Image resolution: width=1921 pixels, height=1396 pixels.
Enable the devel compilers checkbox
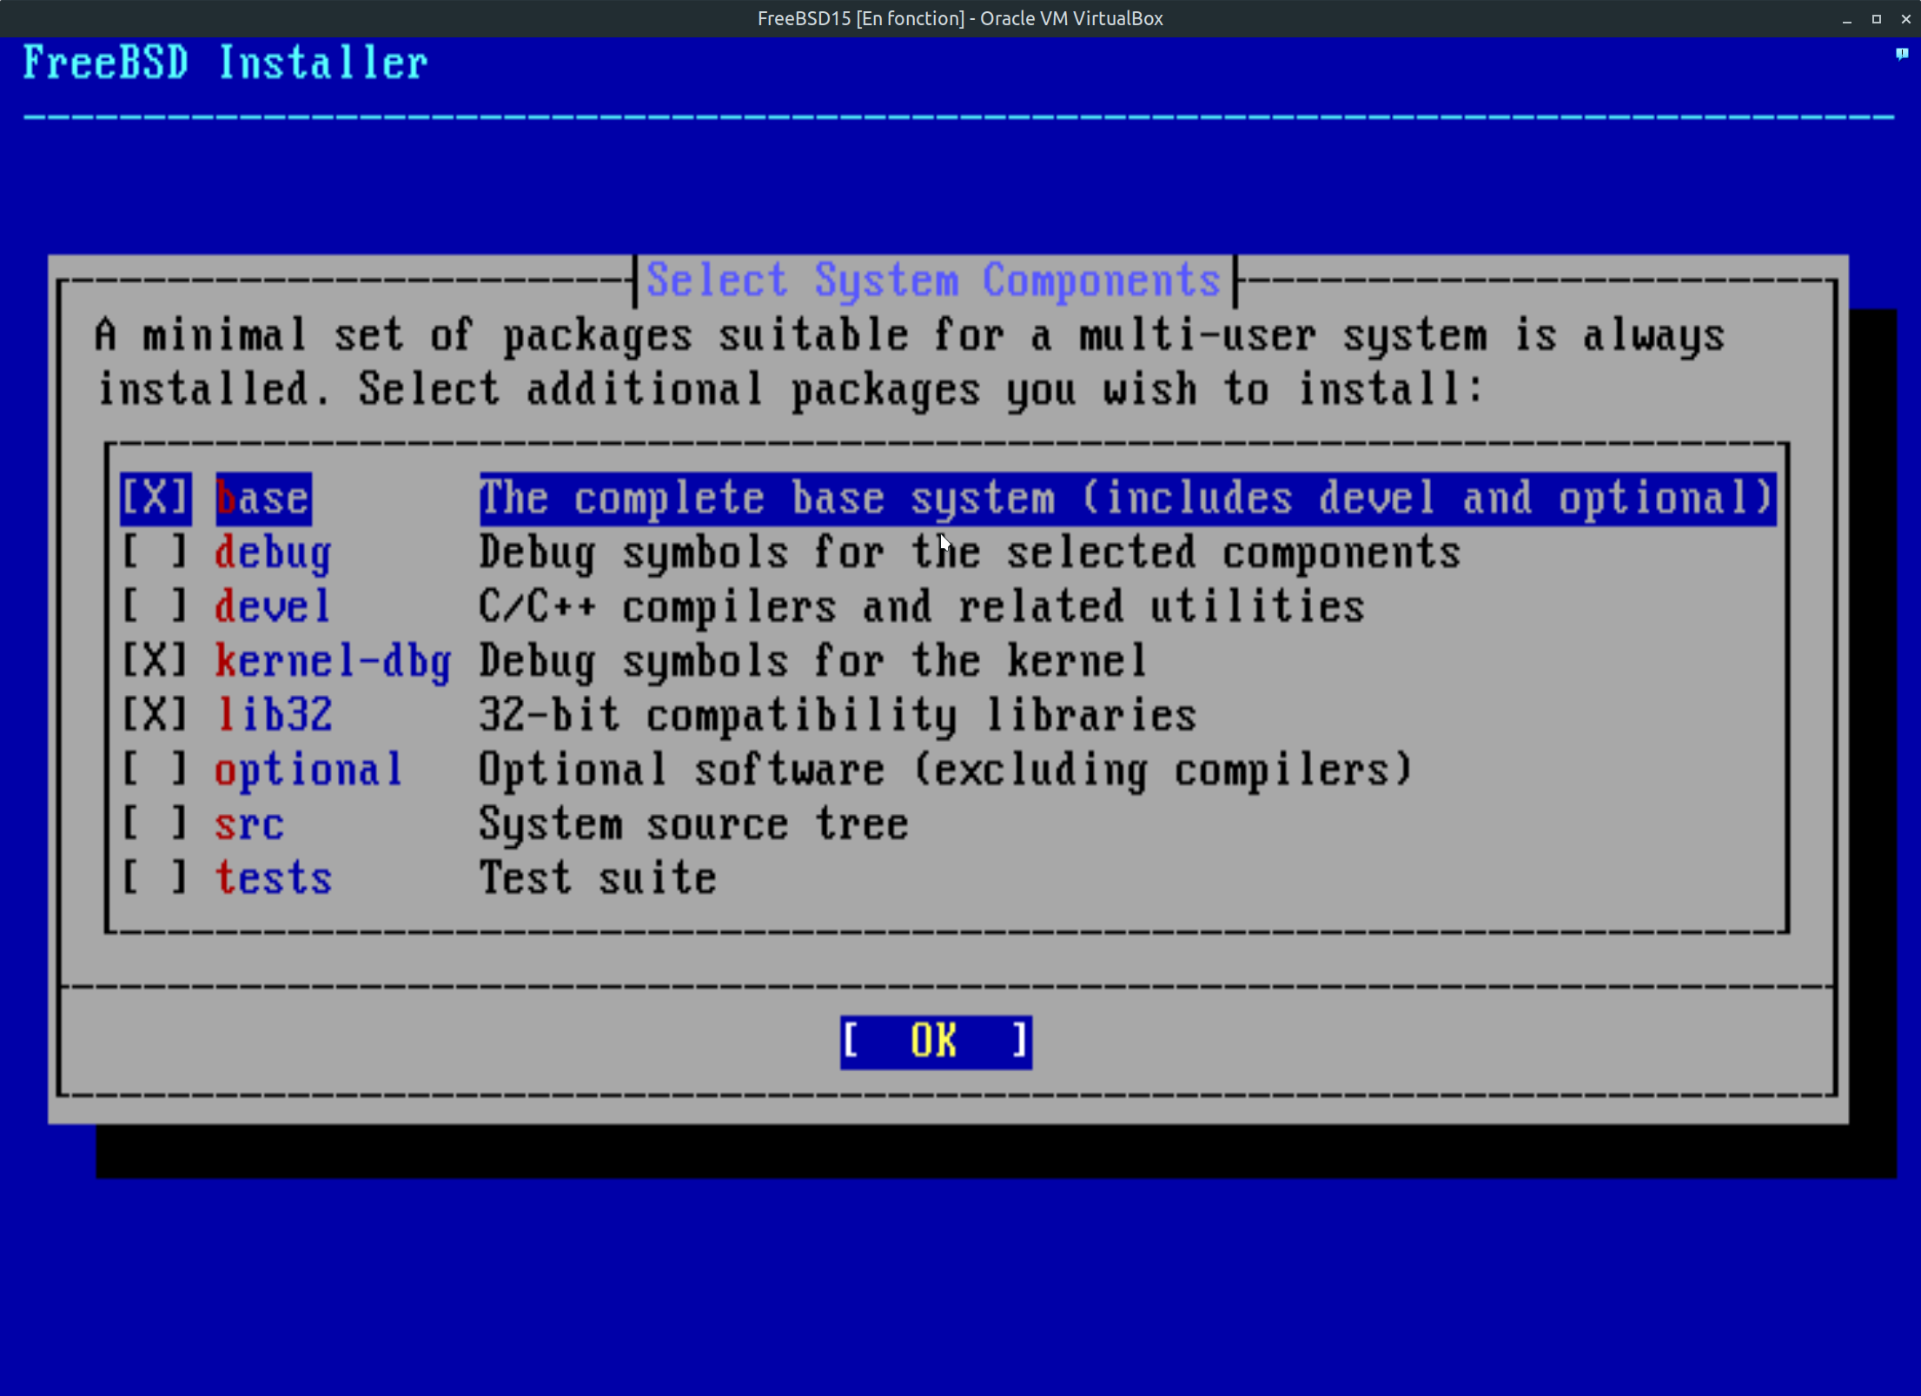155,606
